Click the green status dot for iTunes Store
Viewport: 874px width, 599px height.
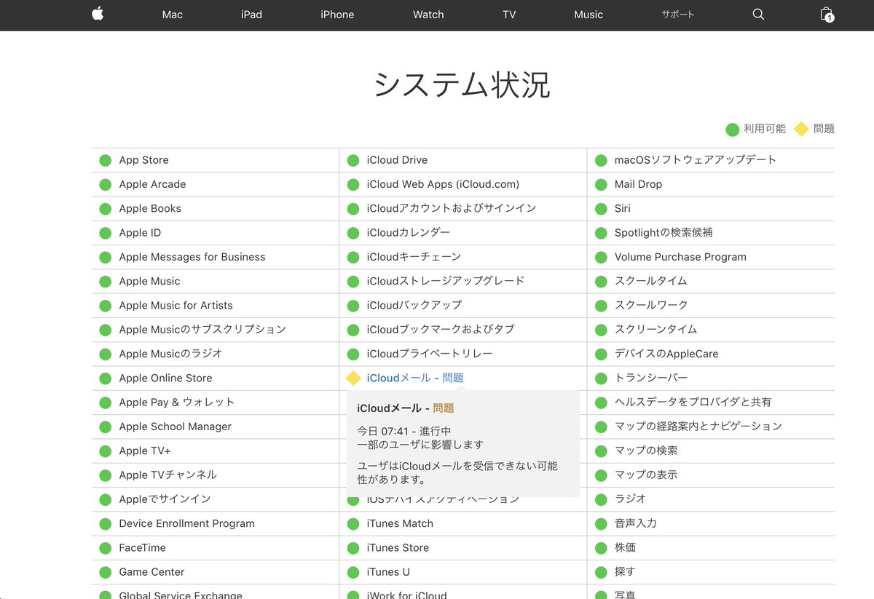click(x=353, y=547)
